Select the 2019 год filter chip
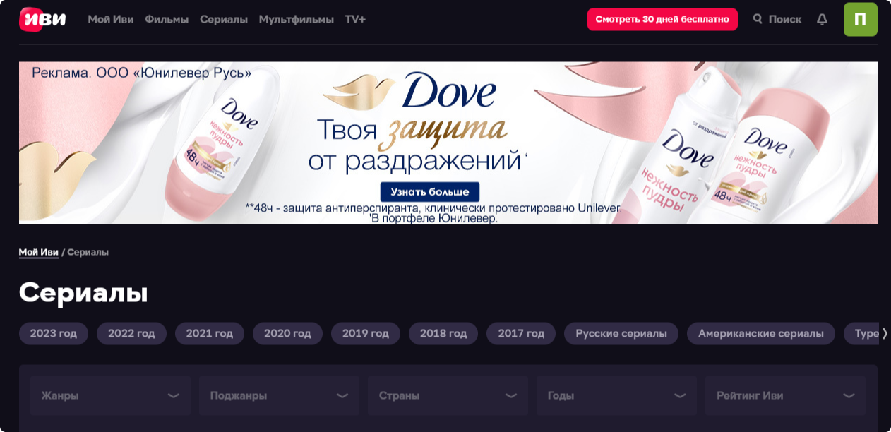This screenshot has height=432, width=891. 365,333
